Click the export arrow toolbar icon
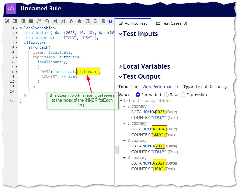Image resolution: width=239 pixels, height=190 pixels. 96,21
